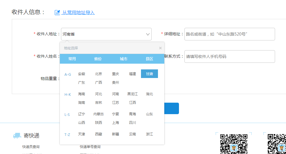This screenshot has width=286, height=154.
Task: Select 甘肃 province
Action: [149, 74]
